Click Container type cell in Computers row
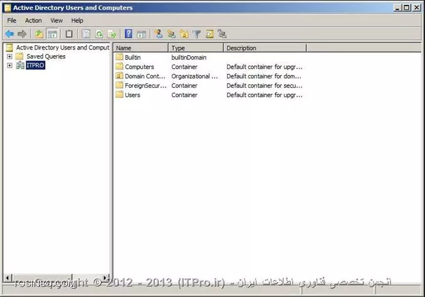 pos(184,67)
